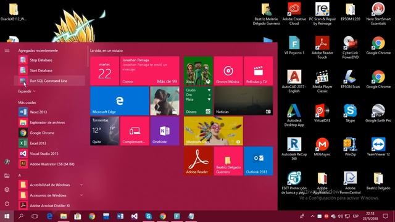Screen dimensions: 395x222
Task: Open Google Earth Pro desktop icon
Action: coord(378,113)
